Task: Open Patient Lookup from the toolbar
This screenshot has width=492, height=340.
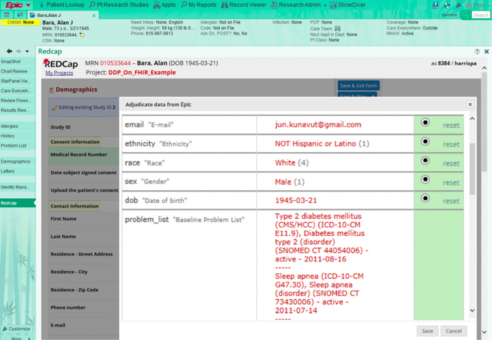Action: coord(62,5)
